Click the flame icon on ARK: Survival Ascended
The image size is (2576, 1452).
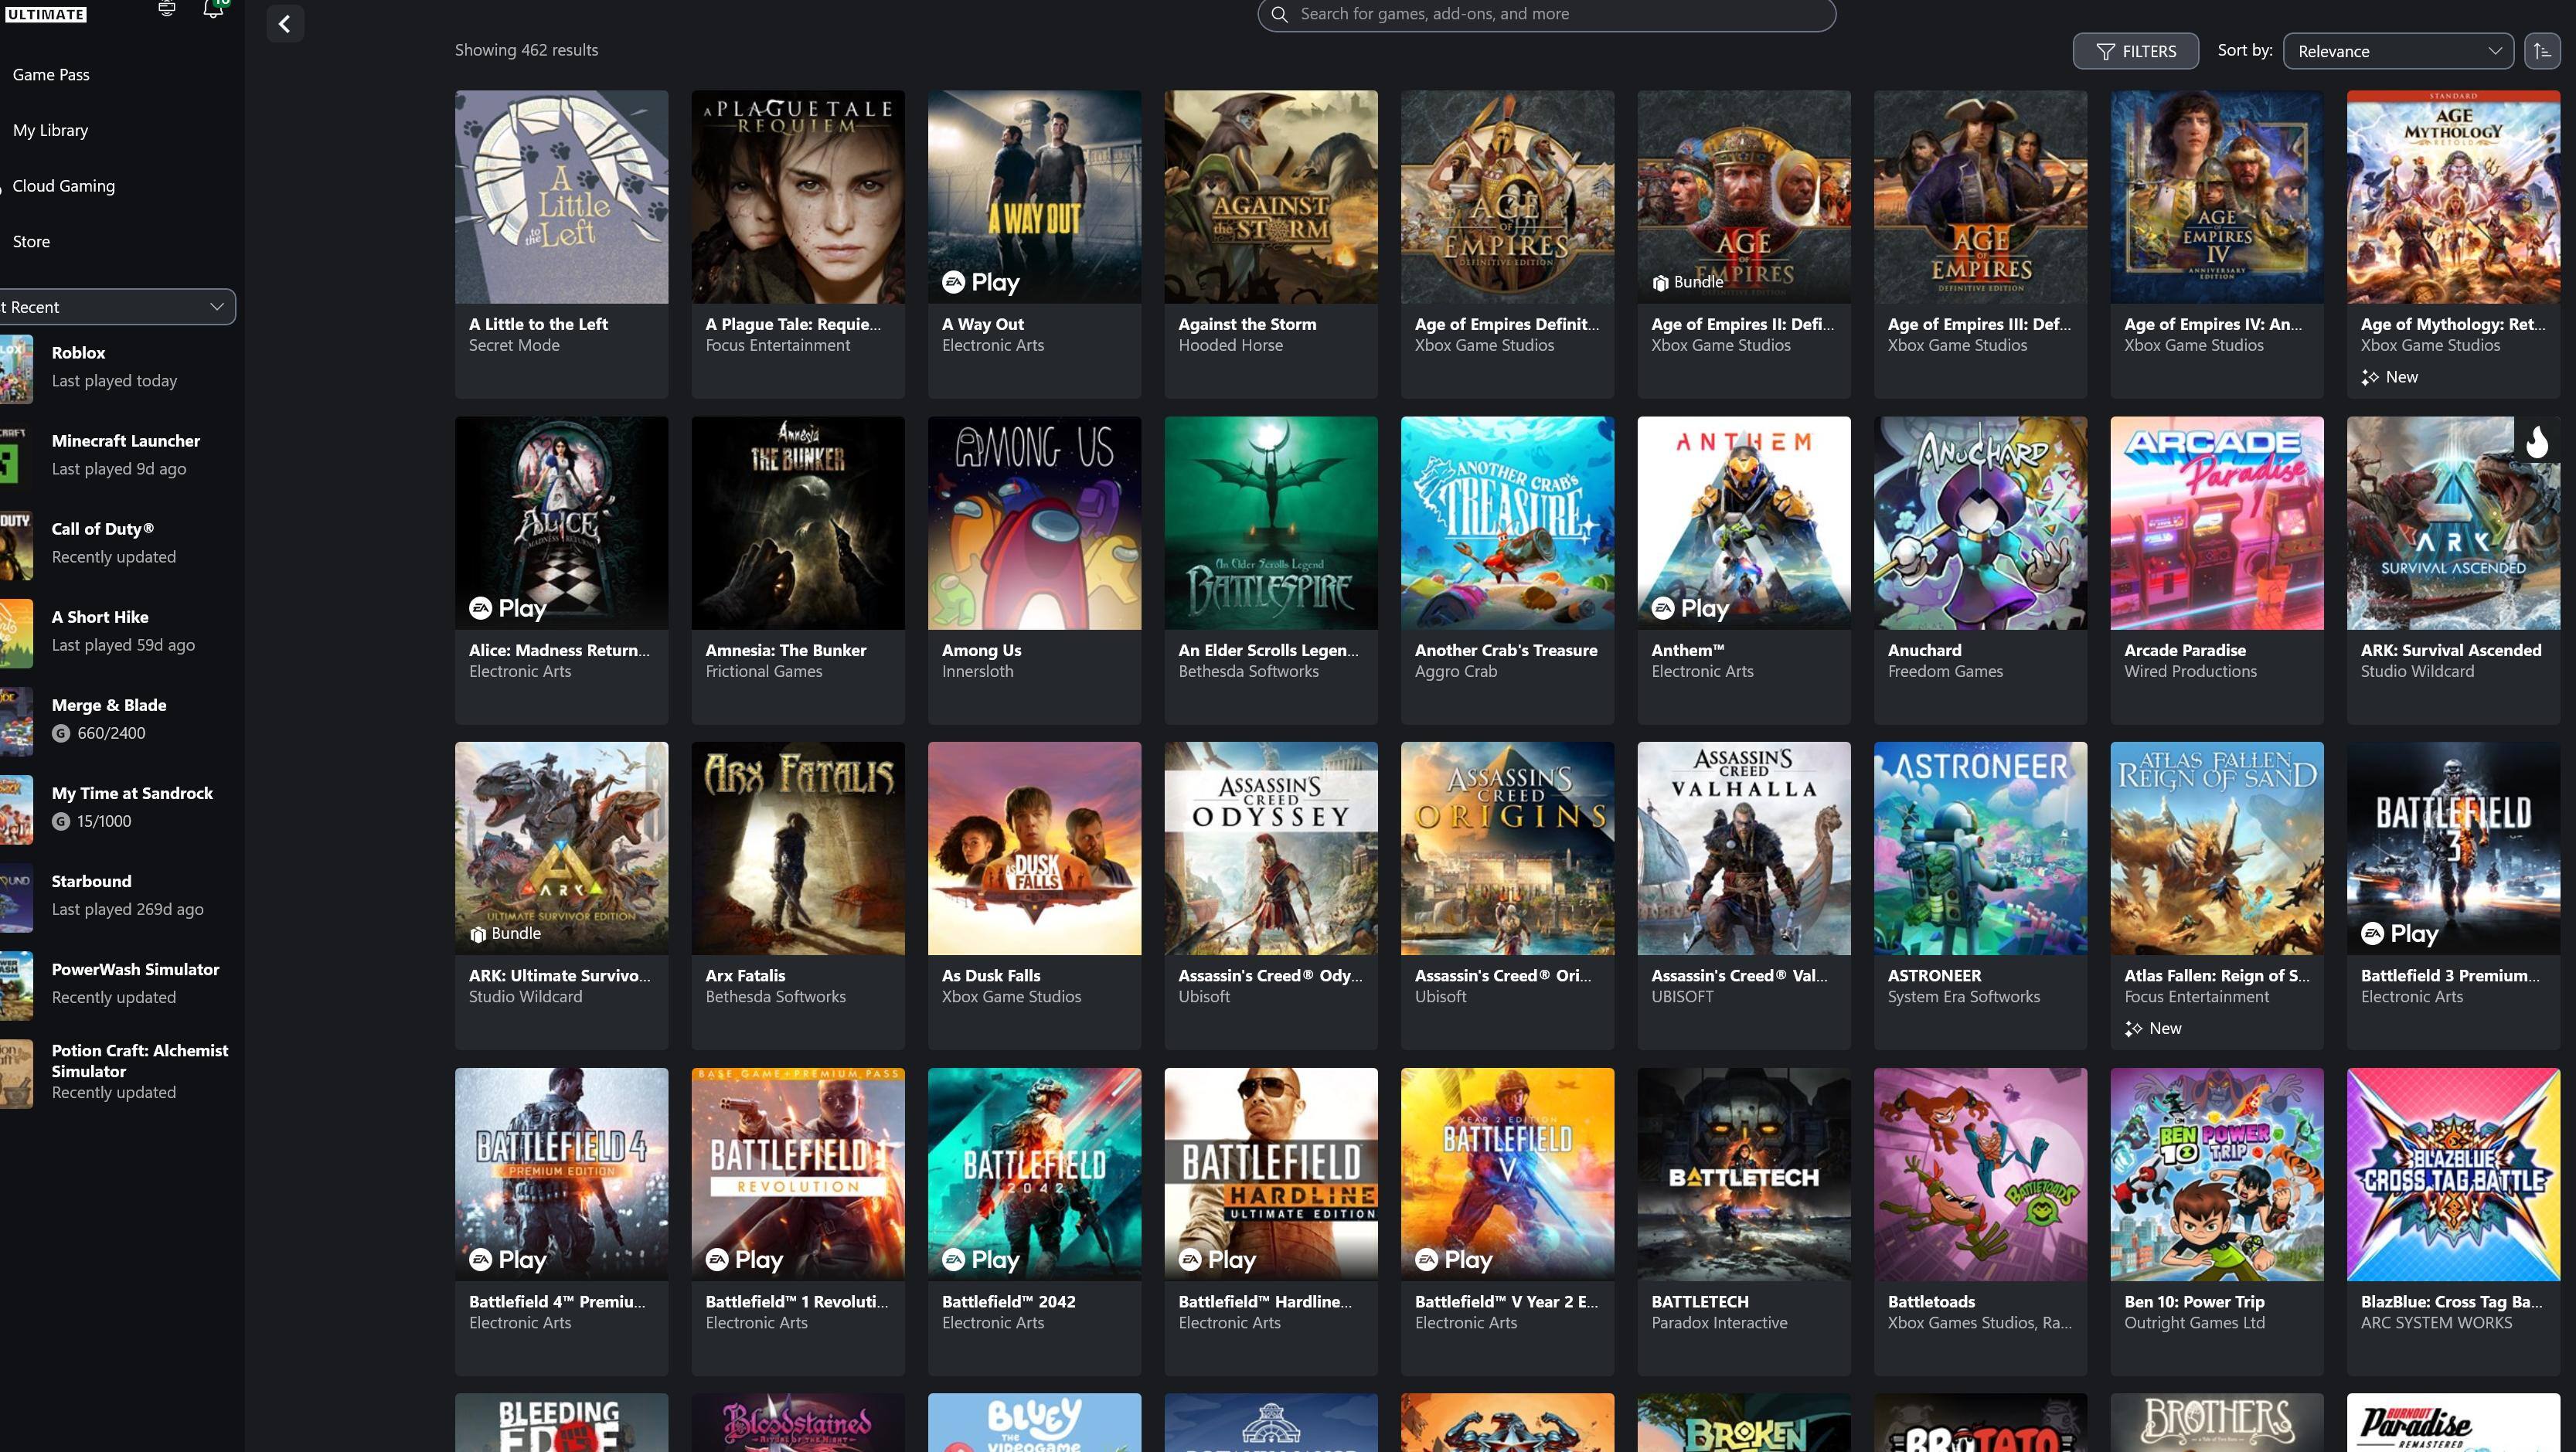pyautogui.click(x=2537, y=441)
